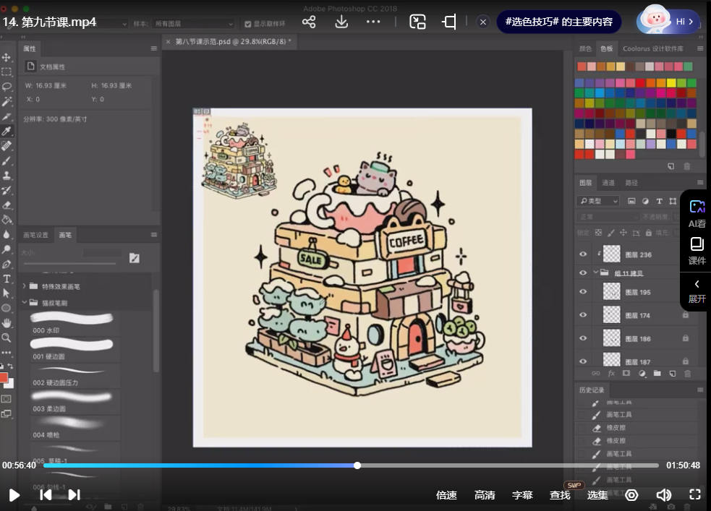711x511 pixels.
Task: Switch to the 画笔设置 tab
Action: [x=35, y=235]
